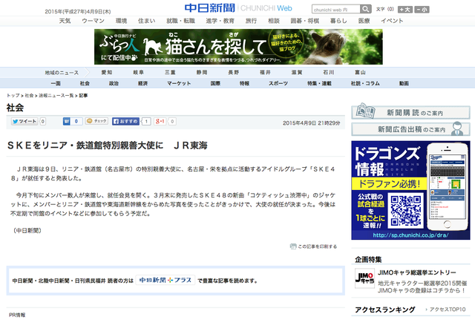Focus the chunichi web search field
This screenshot has width=475, height=320.
336,10
